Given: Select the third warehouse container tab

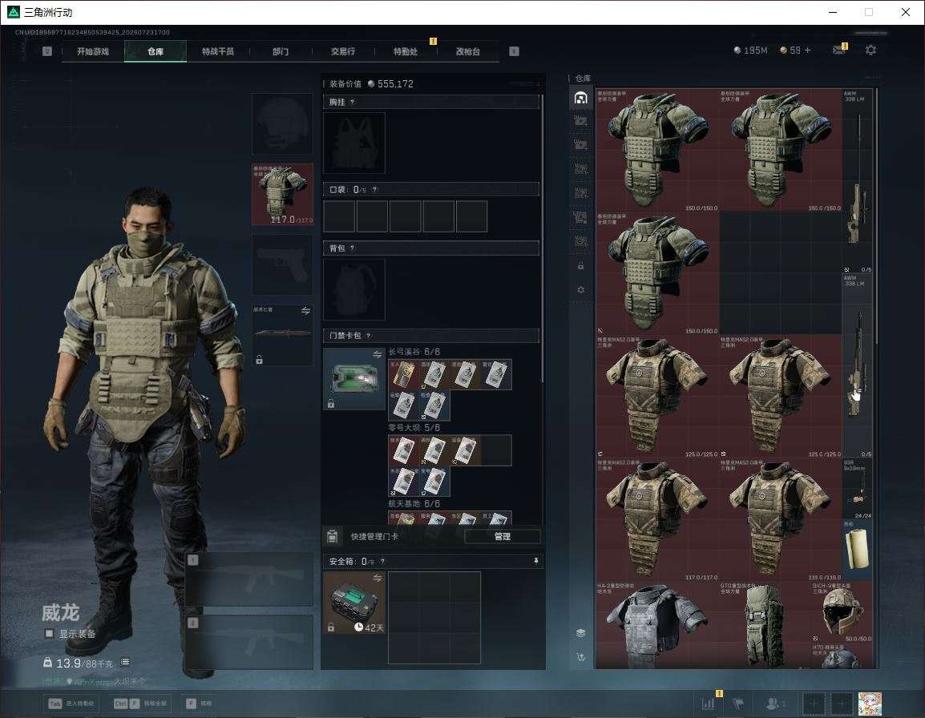Looking at the screenshot, I should pyautogui.click(x=580, y=144).
